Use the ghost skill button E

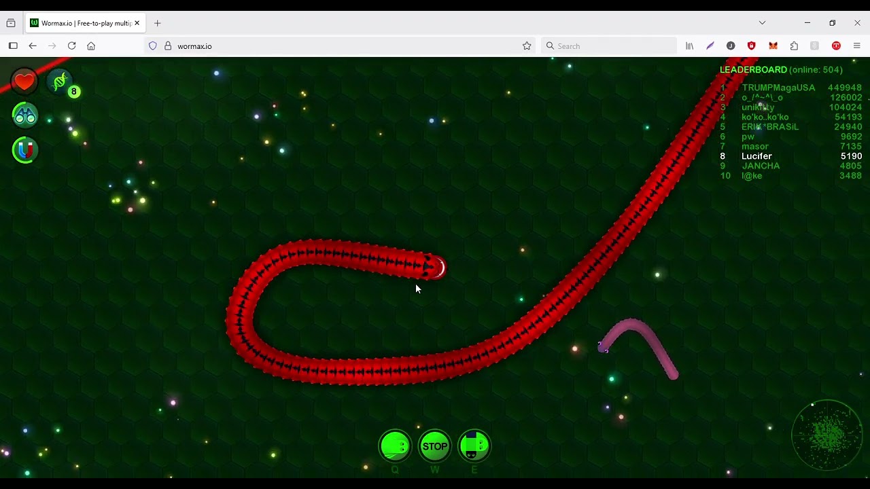[x=474, y=446]
